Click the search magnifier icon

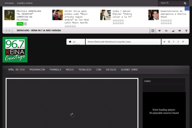tap(185, 3)
